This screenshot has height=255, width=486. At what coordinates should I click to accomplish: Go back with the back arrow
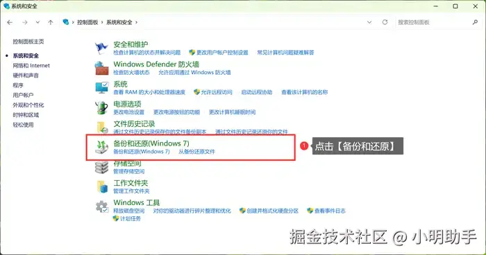10,22
